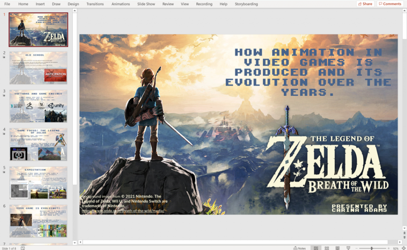Screen dimensions: 407x250
Task: Select the Design ribbon tab
Action: tap(74, 4)
